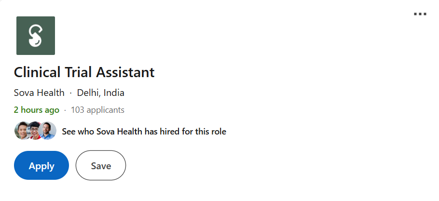Viewport: 439px width, 201px height.
Task: Open the three-dot more options menu
Action: tap(420, 14)
